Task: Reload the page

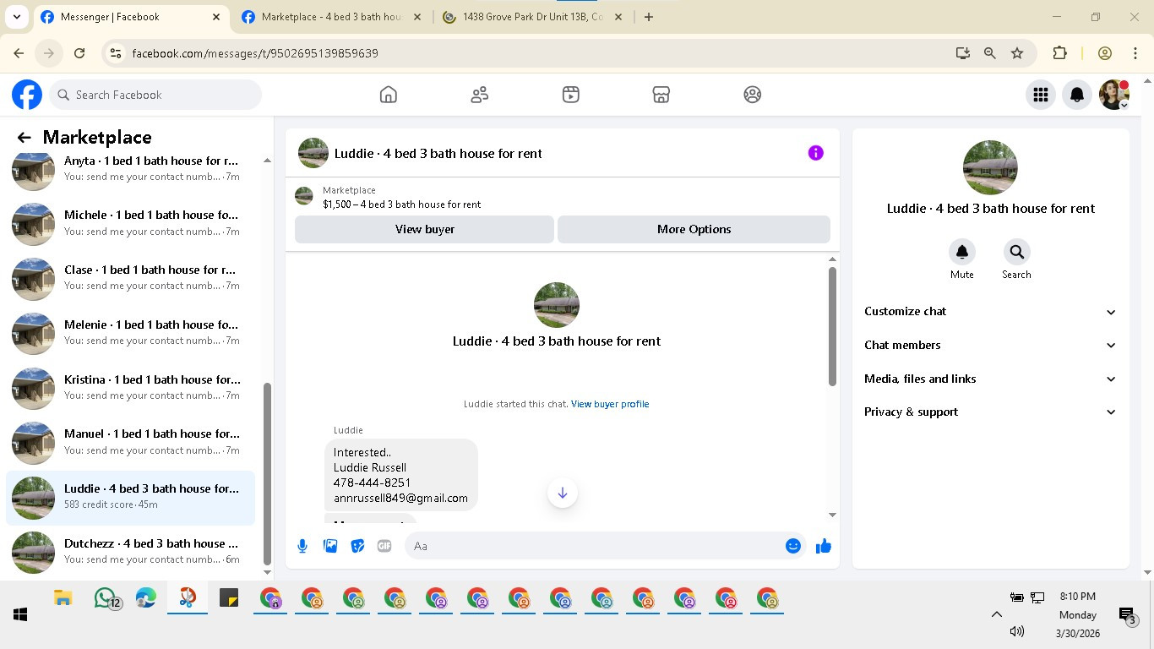Action: pyautogui.click(x=79, y=53)
